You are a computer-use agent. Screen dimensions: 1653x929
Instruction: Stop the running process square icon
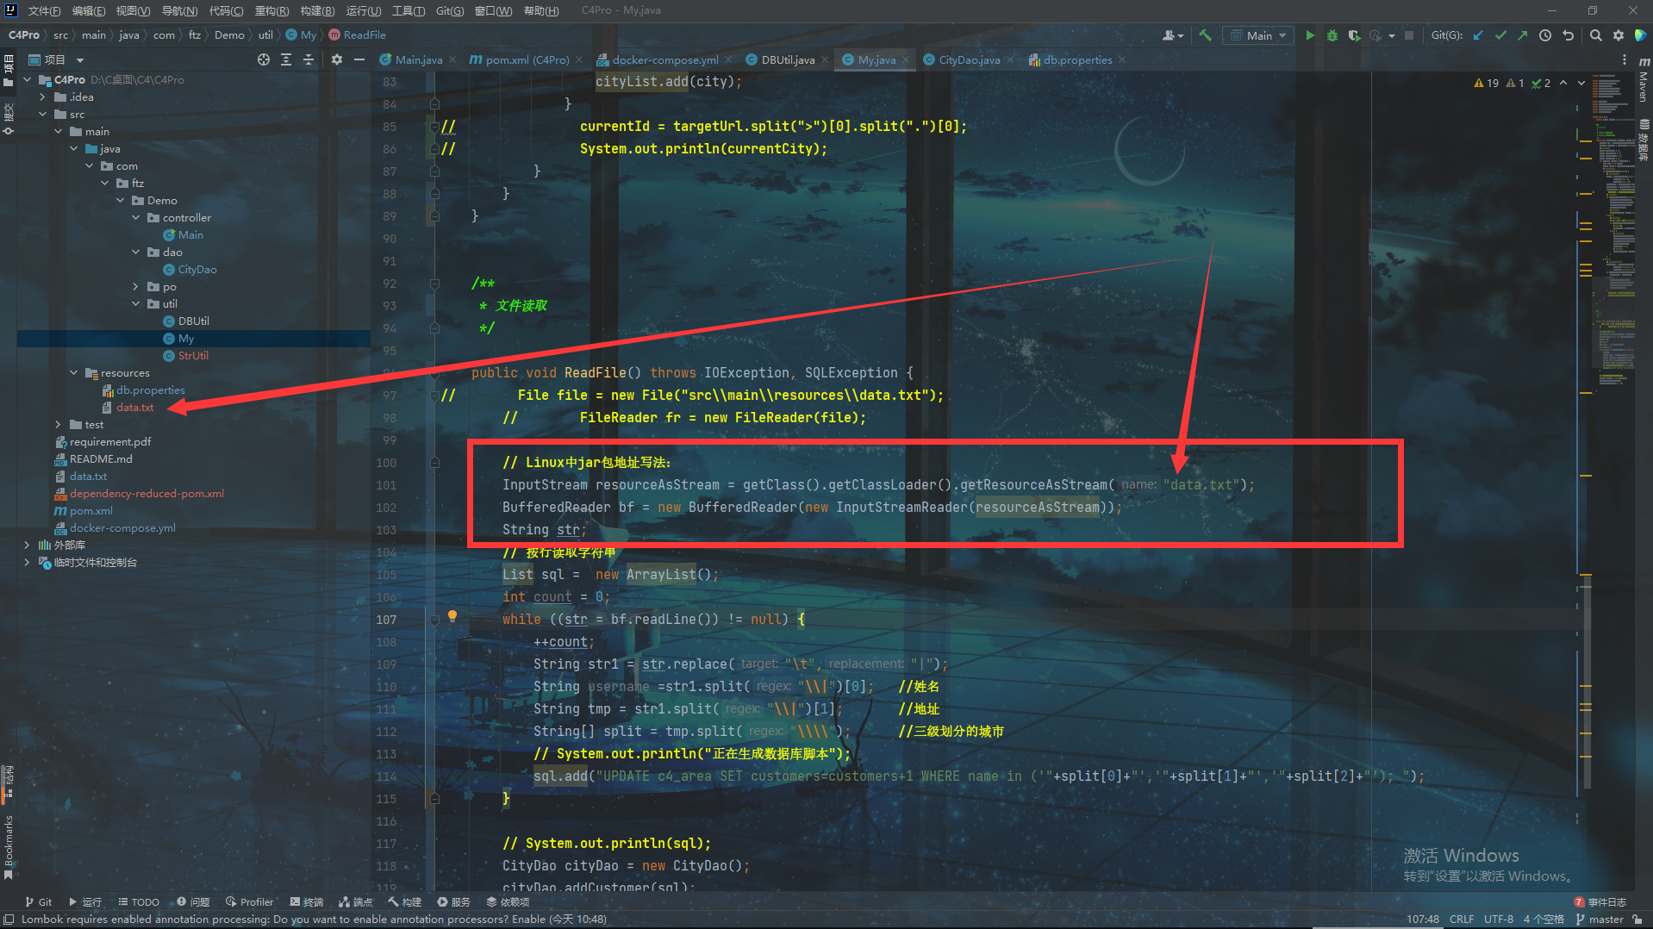(x=1409, y=35)
